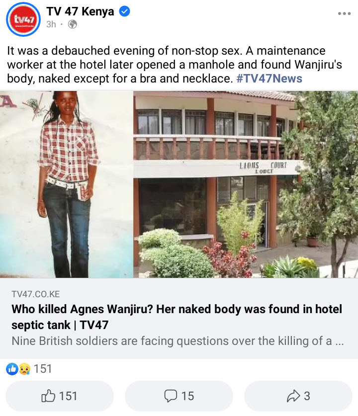This screenshot has width=358, height=416.
Task: Open the three-dot post options menu
Action: (x=344, y=13)
